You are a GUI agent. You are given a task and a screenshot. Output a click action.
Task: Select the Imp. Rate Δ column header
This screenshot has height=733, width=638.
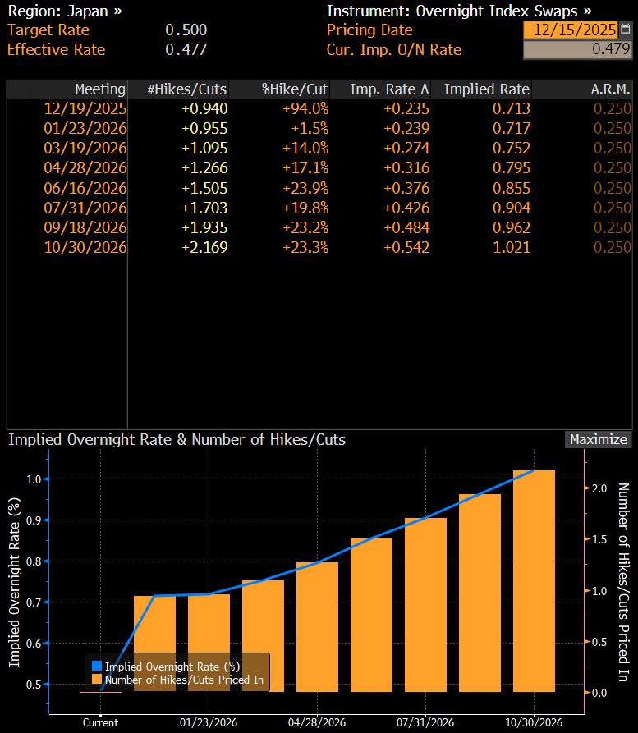tap(389, 89)
